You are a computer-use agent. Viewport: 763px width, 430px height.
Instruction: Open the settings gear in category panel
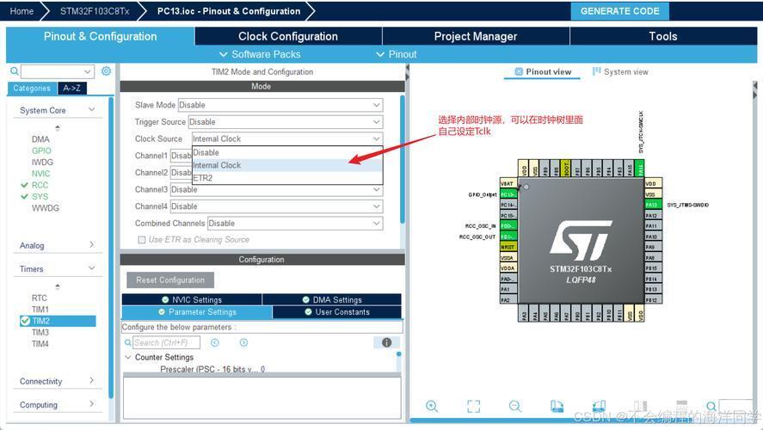click(x=106, y=71)
